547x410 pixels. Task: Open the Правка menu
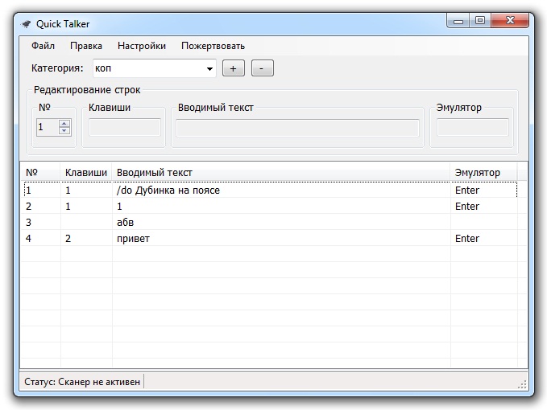86,46
